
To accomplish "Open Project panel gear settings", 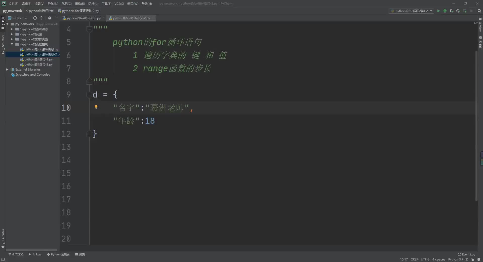I will pos(50,18).
